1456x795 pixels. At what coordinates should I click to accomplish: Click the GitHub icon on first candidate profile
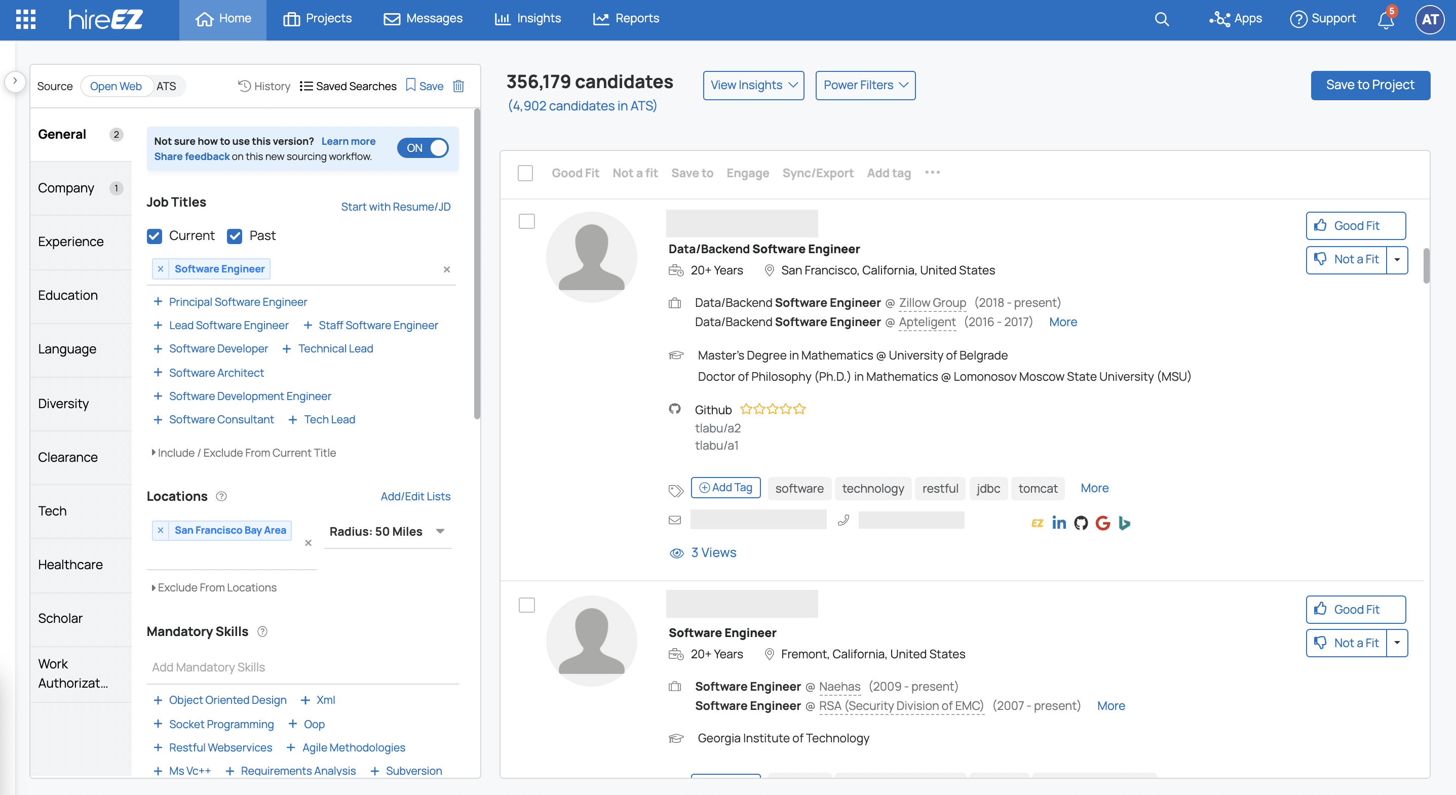1080,522
